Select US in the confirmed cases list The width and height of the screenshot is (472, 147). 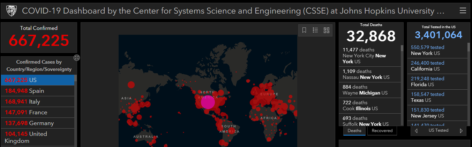[38, 80]
